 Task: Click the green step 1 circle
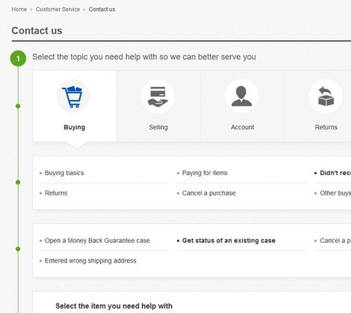coord(18,58)
